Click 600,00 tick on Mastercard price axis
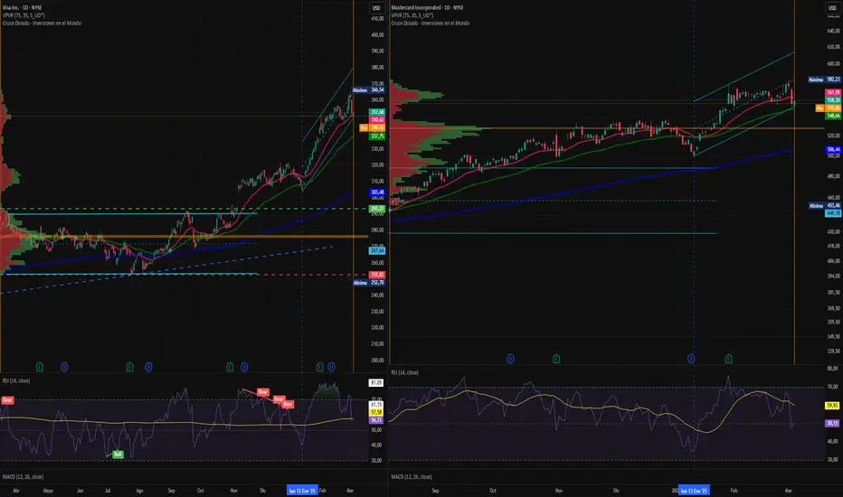Screen dimensions: 843x497 point(833,63)
